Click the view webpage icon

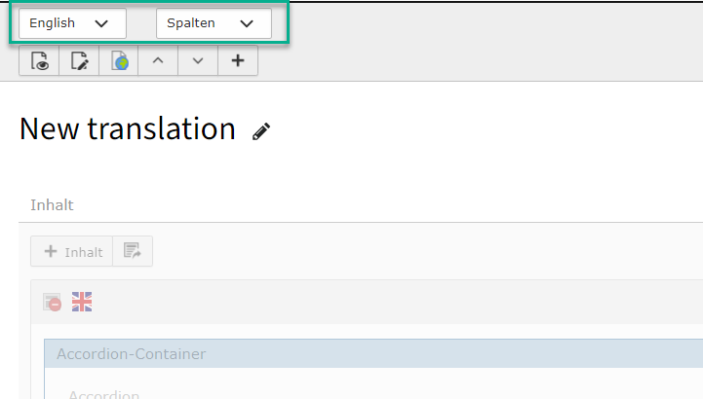39,61
